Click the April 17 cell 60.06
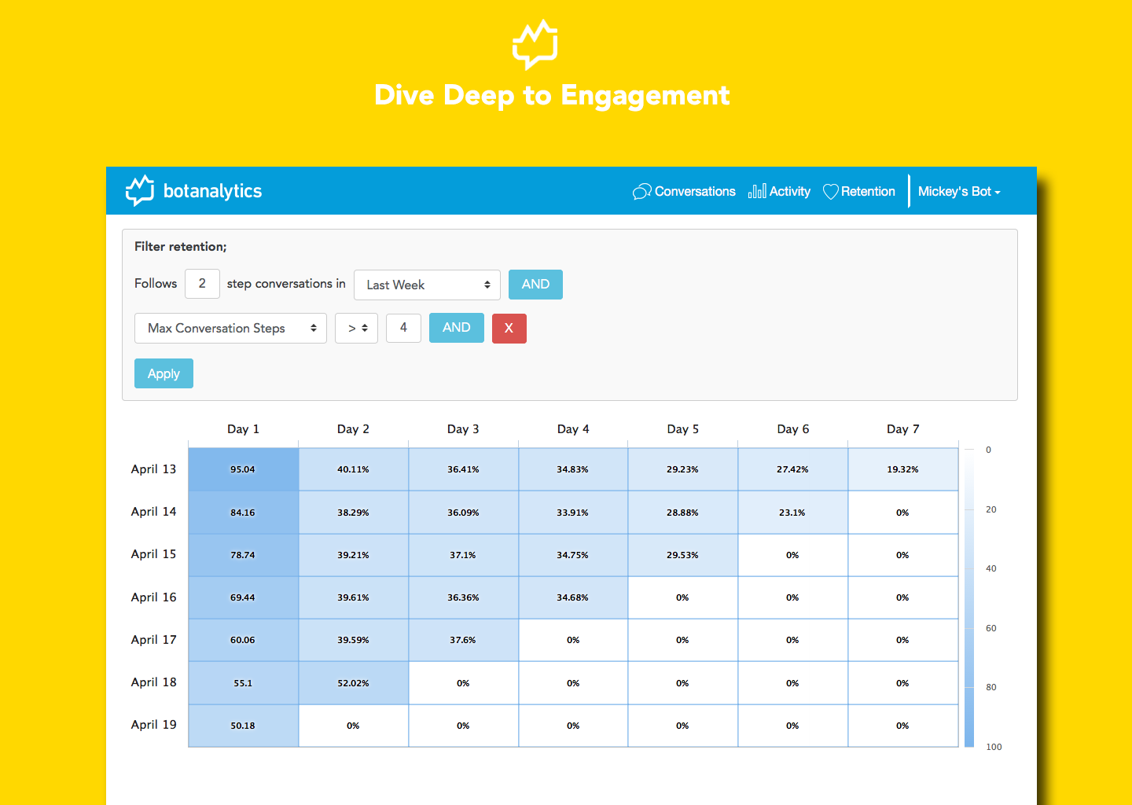 coord(243,640)
